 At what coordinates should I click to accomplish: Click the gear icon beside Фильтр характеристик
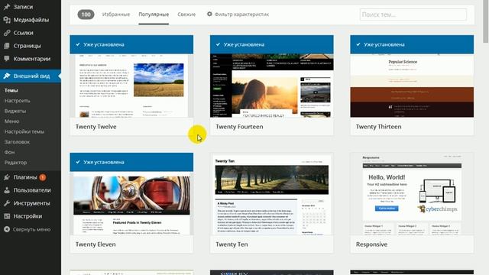(x=209, y=14)
